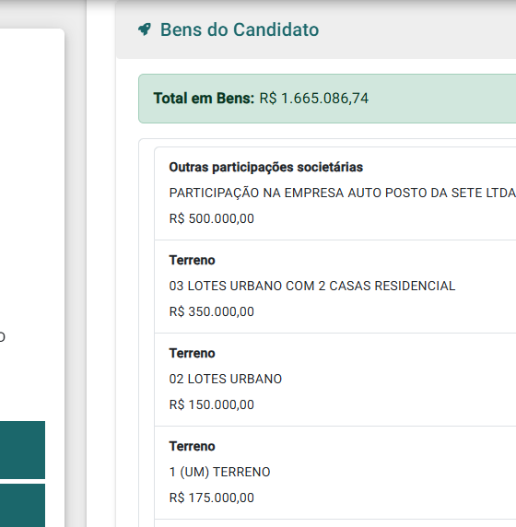Click the green Total em Bens summary banner
The image size is (516, 527).
[327, 99]
